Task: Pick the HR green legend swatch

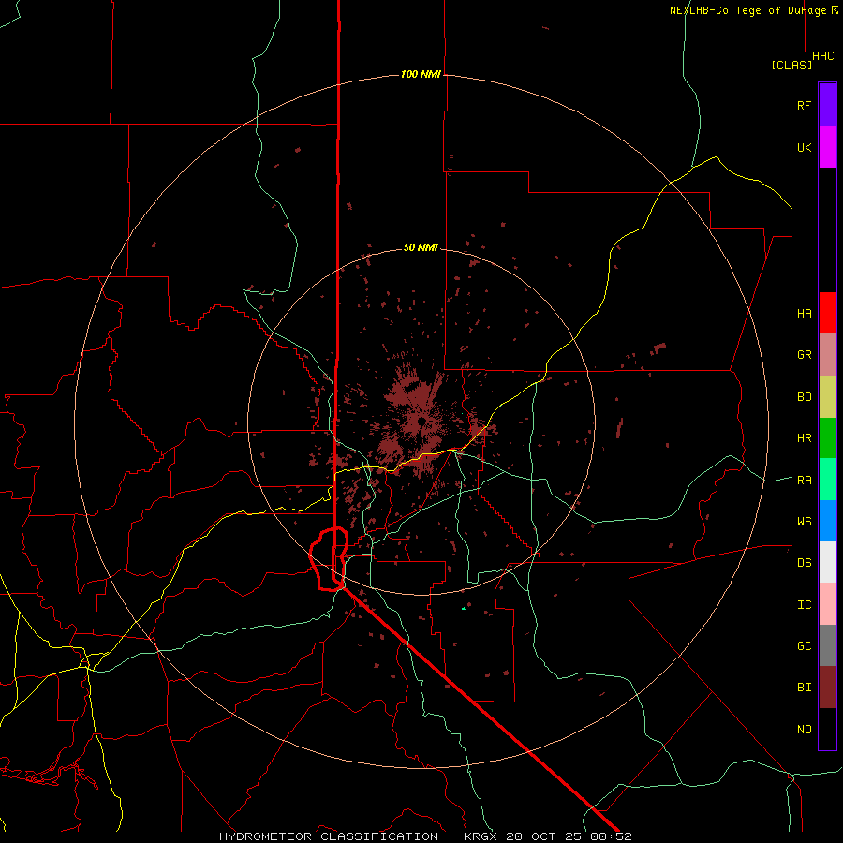Action: [827, 438]
